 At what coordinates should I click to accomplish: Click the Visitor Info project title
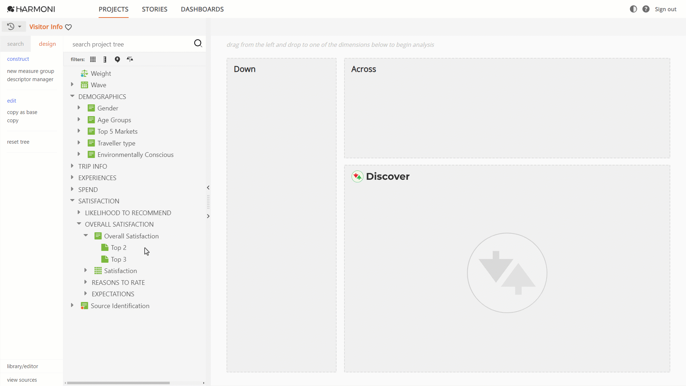tap(46, 27)
